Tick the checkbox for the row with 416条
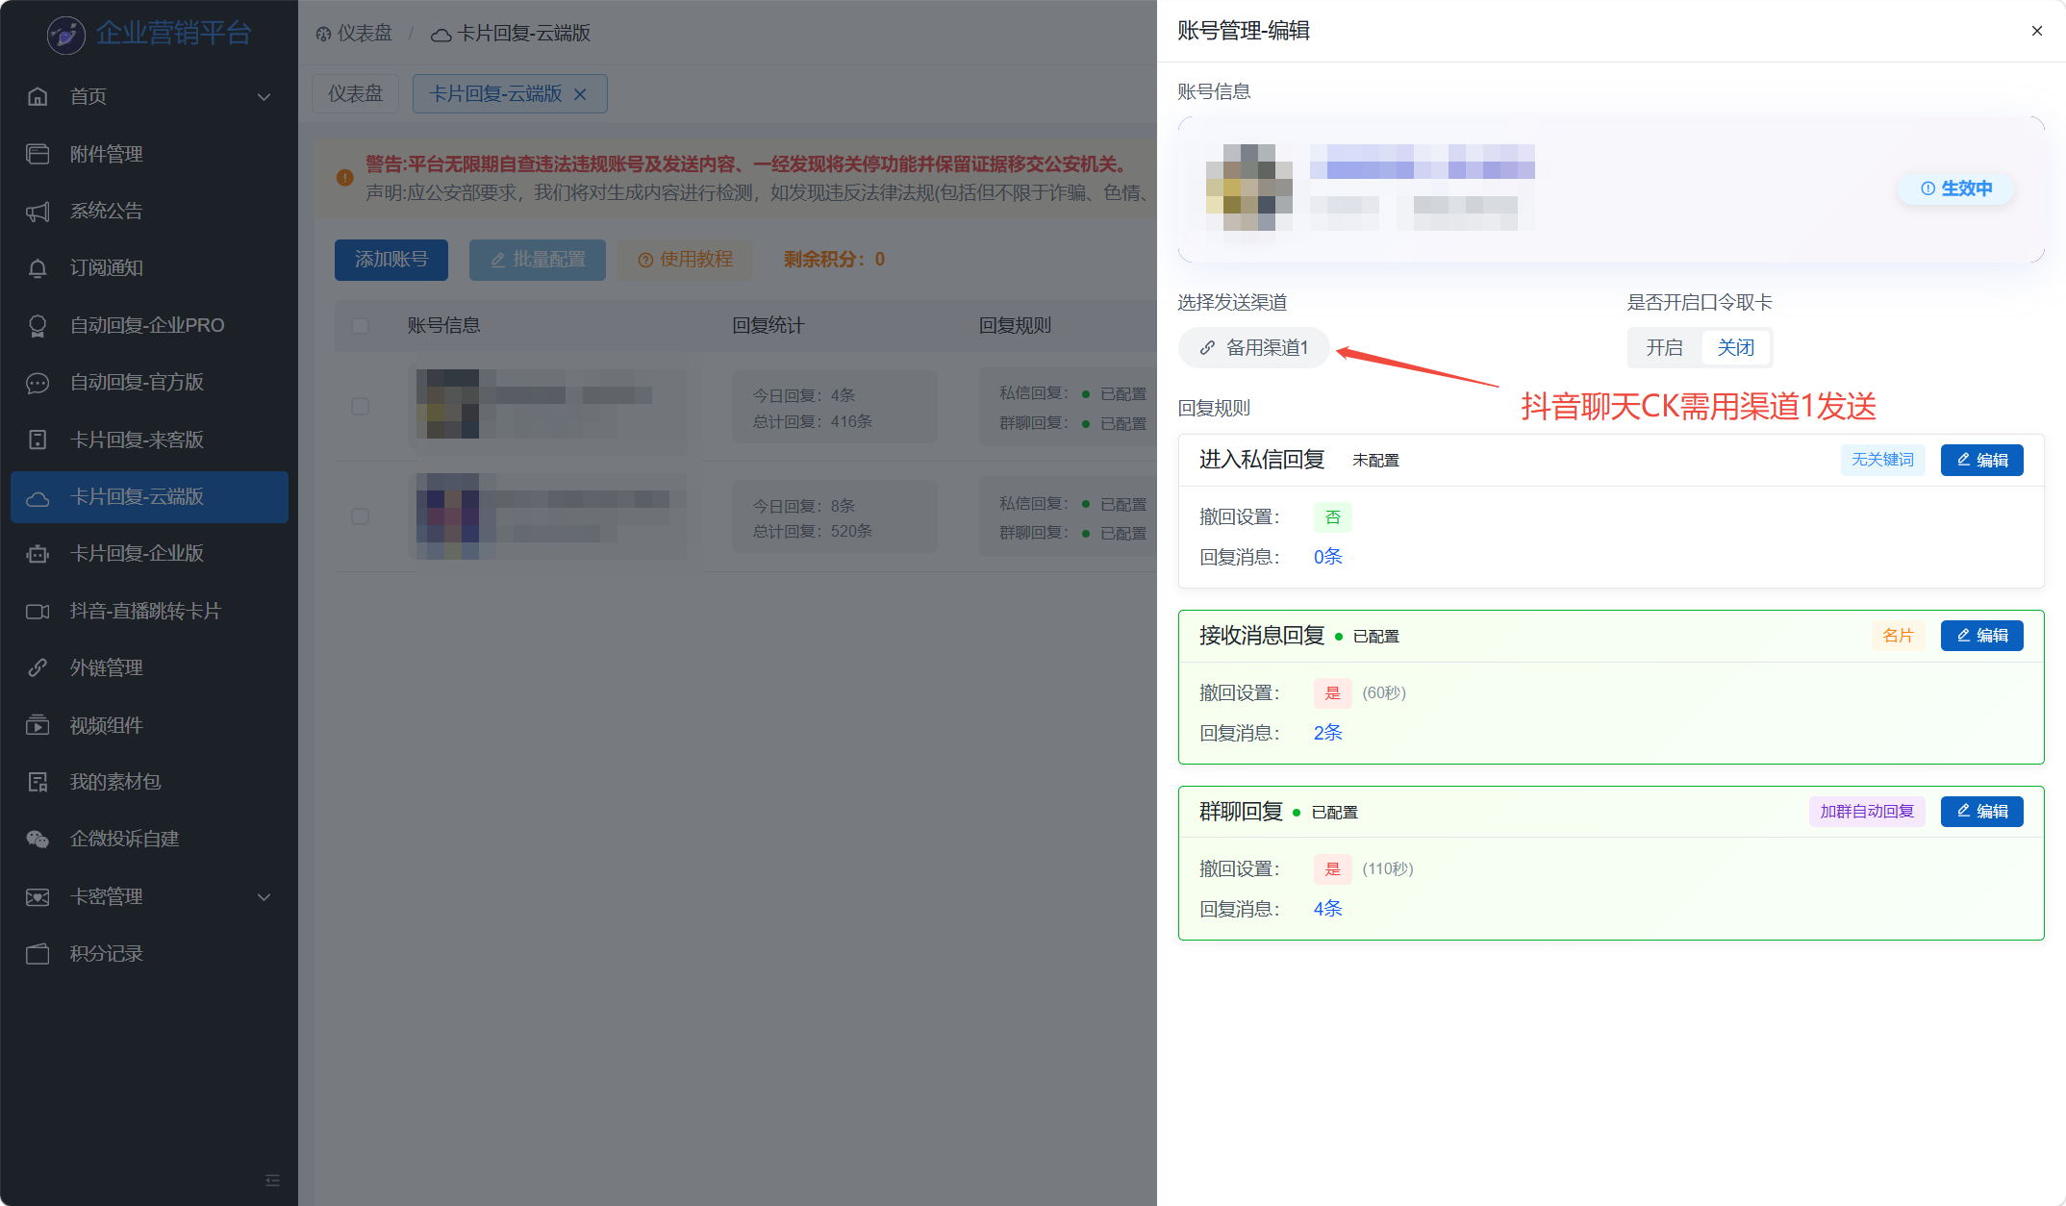2066x1206 pixels. [x=360, y=407]
